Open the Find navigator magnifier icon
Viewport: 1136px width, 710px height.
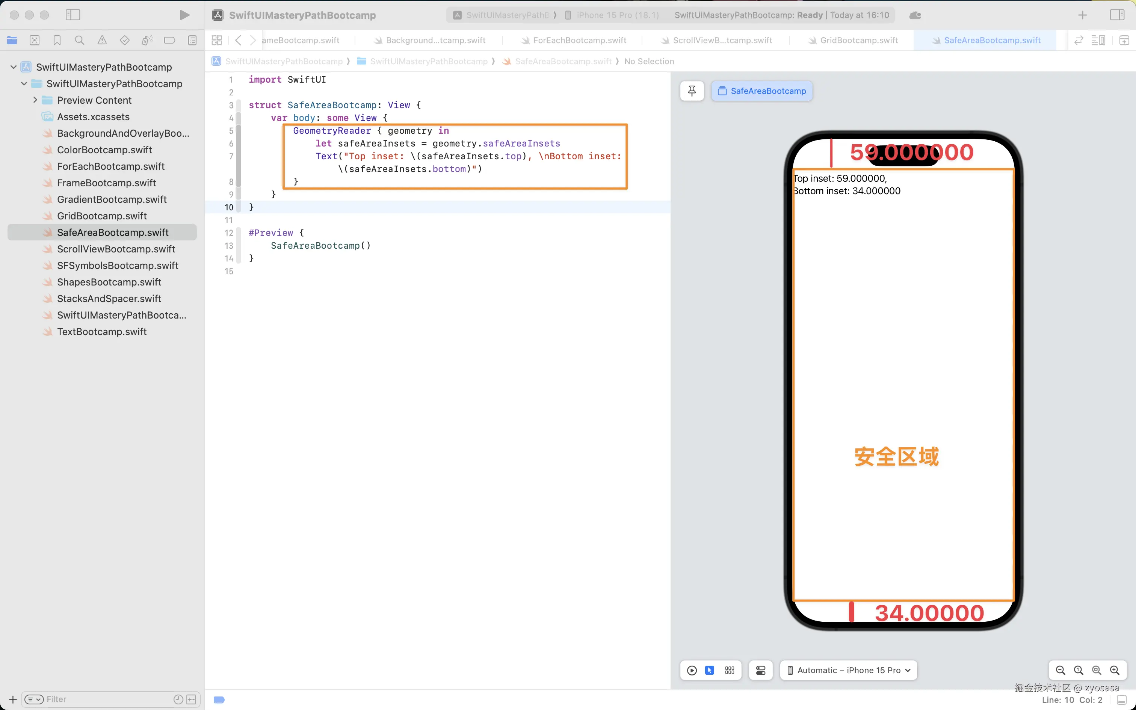click(79, 41)
